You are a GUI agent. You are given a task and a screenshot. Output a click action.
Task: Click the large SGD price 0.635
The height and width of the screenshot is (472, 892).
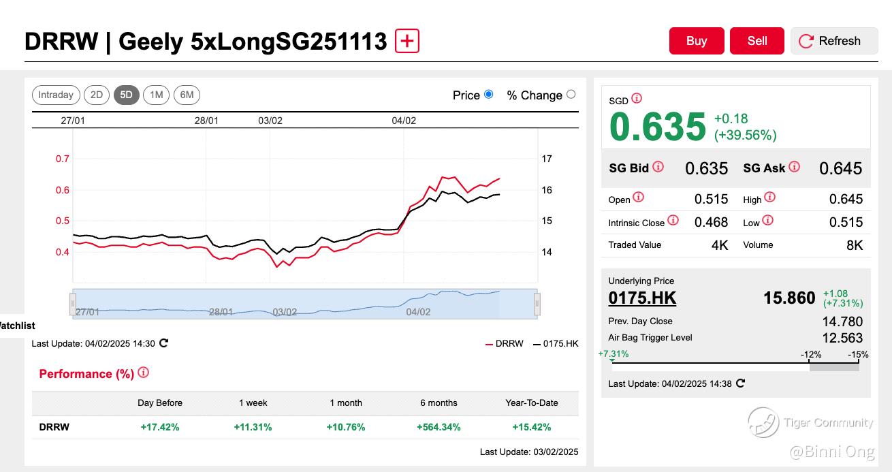point(658,127)
